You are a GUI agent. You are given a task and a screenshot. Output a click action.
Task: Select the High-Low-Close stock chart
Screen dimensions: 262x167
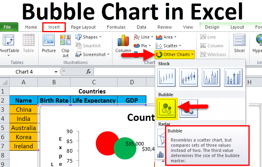click(x=166, y=78)
